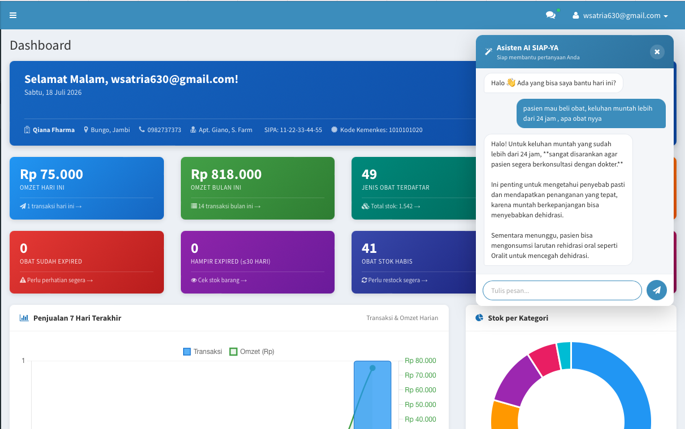Click the 0 Hampir Expired value
Image resolution: width=685 pixels, height=429 pixels.
coord(194,248)
